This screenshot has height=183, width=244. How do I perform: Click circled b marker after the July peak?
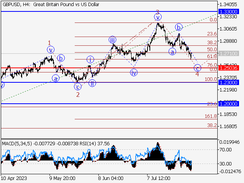coord(179,27)
